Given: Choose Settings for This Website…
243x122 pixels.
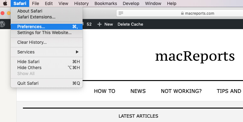Looking at the screenshot, I should pyautogui.click(x=47, y=33).
